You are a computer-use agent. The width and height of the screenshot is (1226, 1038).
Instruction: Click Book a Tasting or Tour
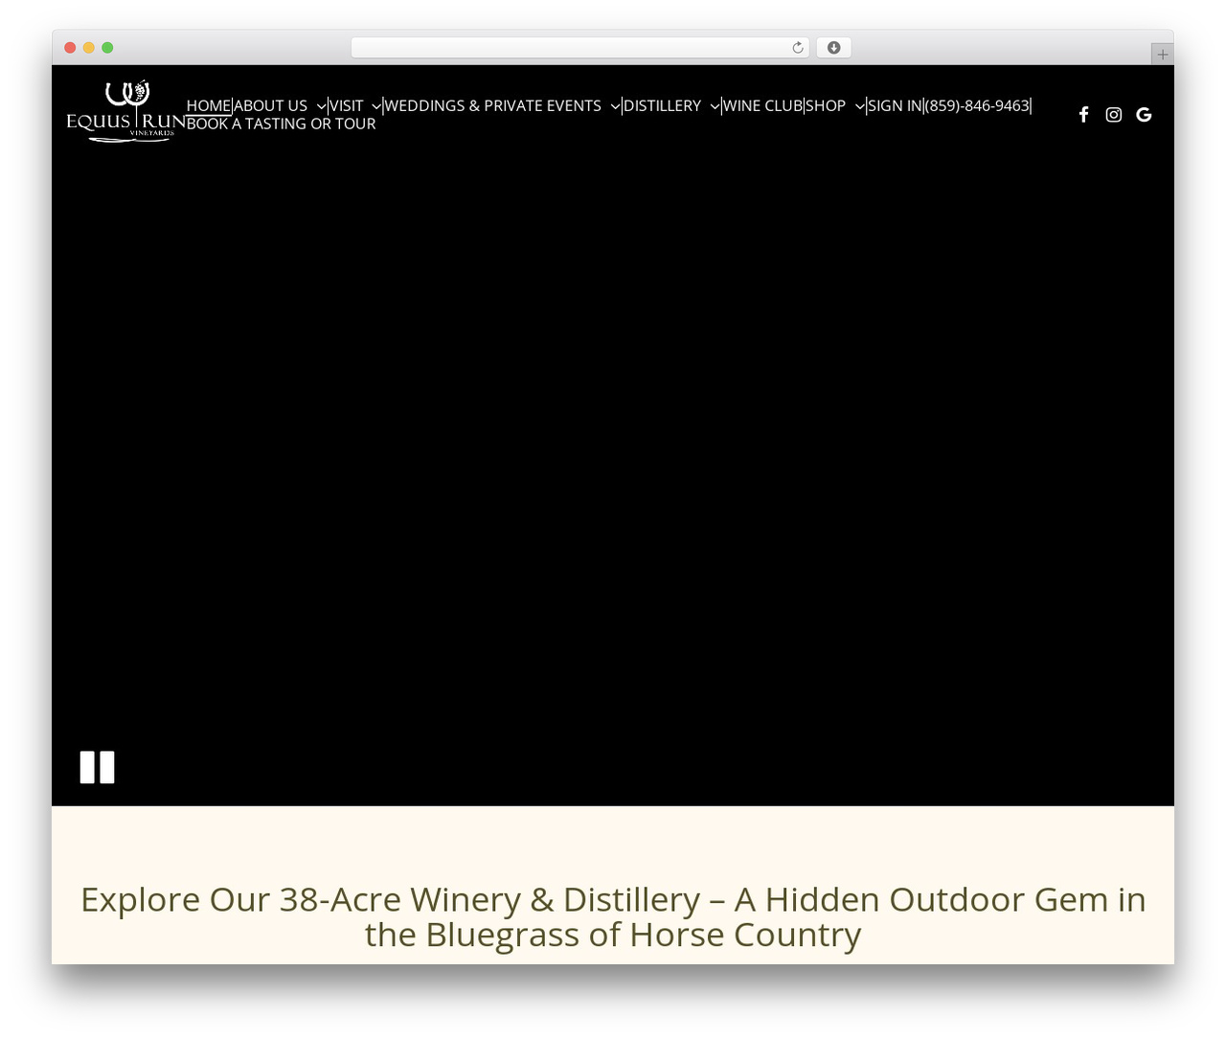(282, 124)
